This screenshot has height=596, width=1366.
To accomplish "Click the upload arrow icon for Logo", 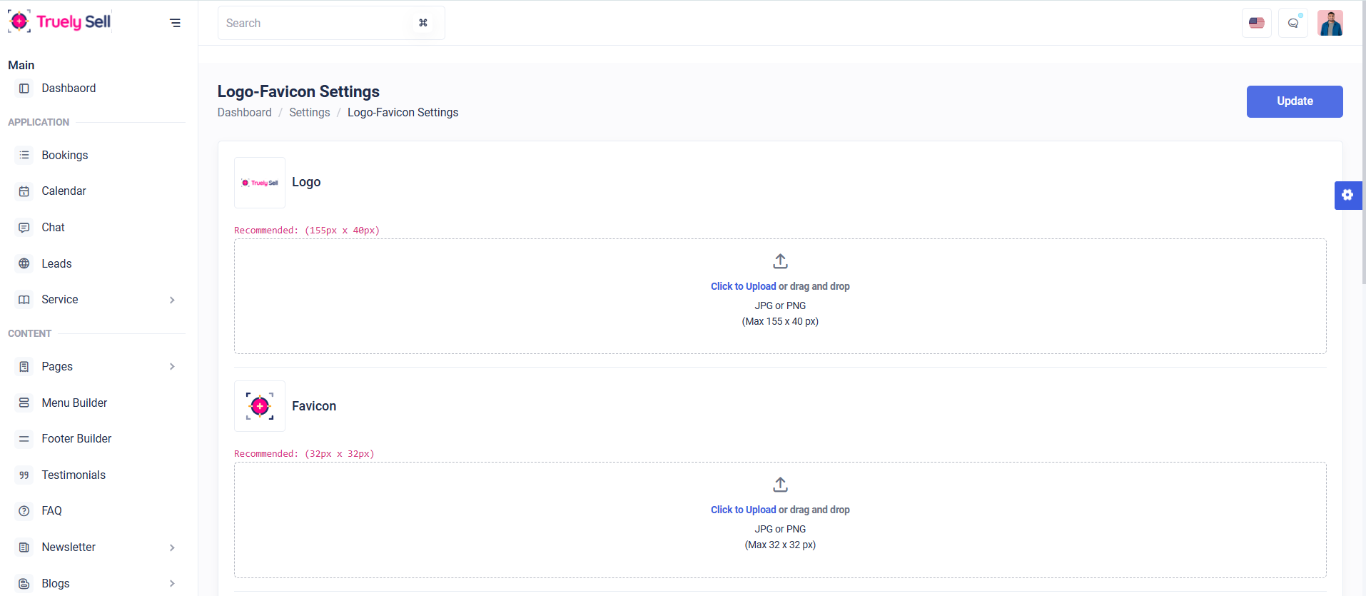I will tap(780, 261).
